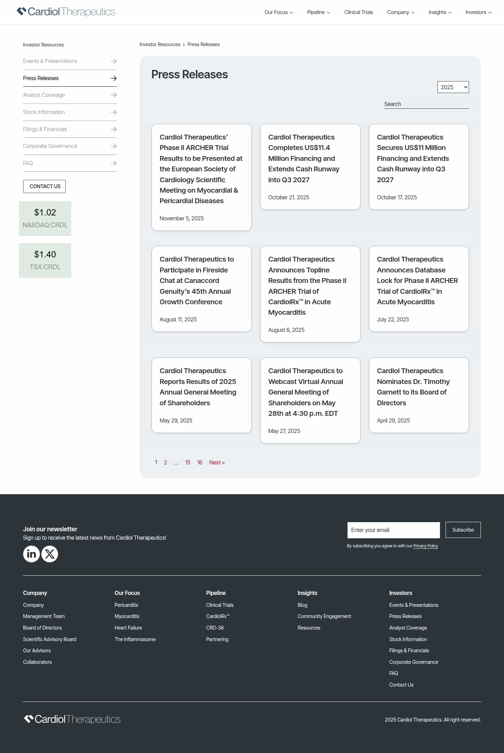The image size is (504, 753).
Task: Click the arrow next to Events & Presentations
Action: [113, 61]
